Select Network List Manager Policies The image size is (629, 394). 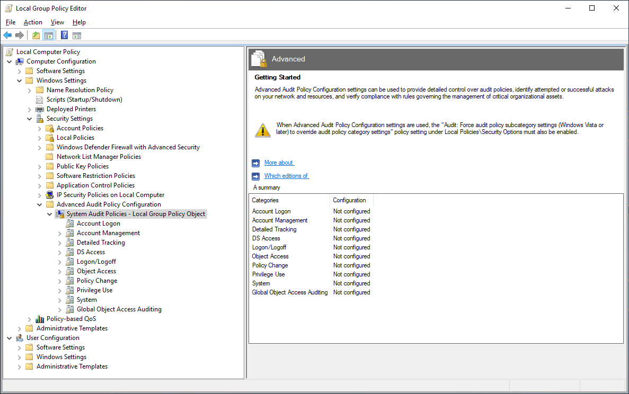click(x=99, y=157)
